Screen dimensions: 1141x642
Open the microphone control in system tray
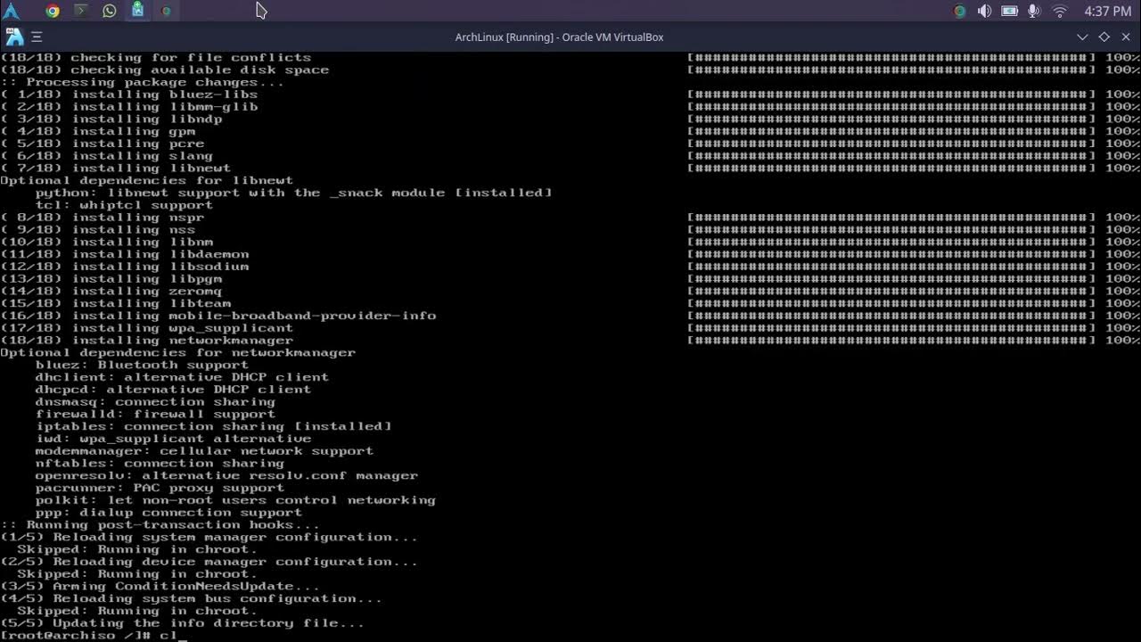tap(1034, 11)
